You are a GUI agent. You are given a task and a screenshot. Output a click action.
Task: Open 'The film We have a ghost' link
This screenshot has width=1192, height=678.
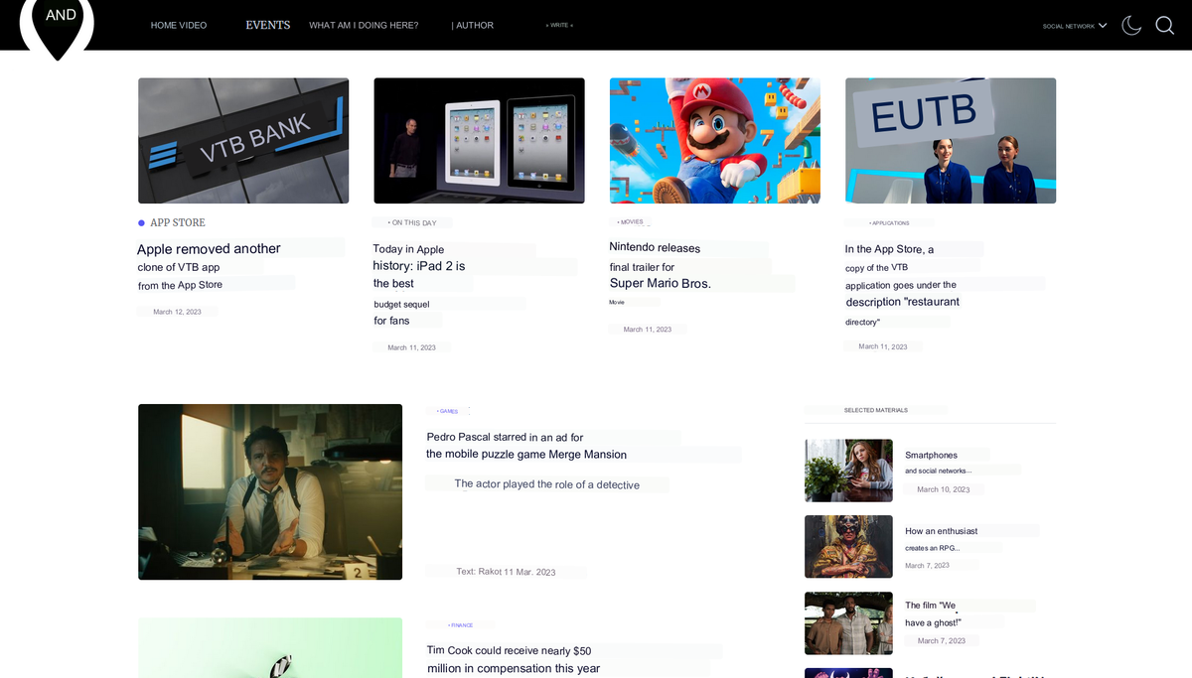(x=933, y=613)
